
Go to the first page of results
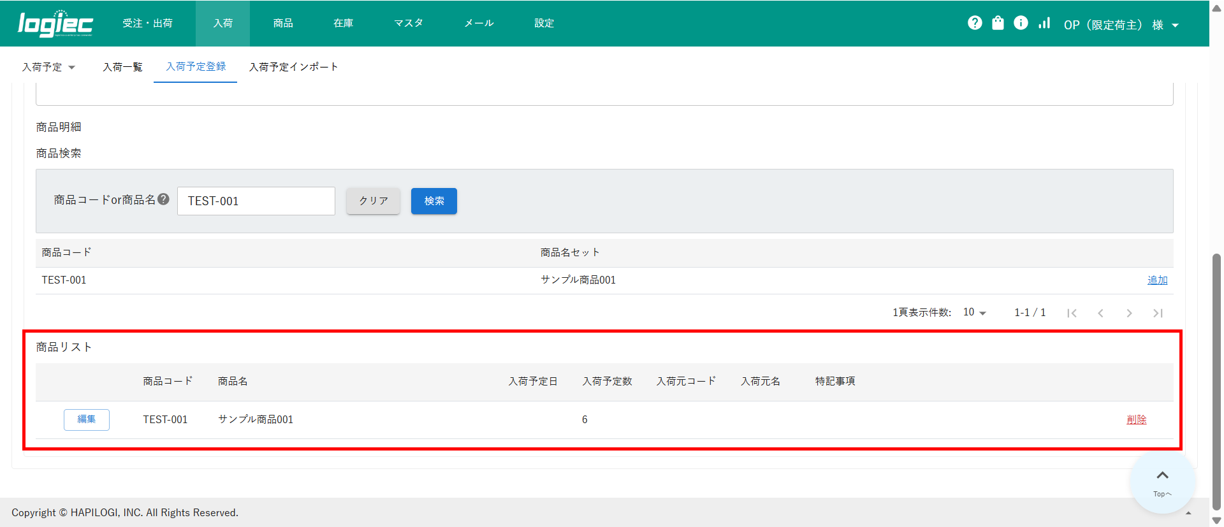click(1072, 313)
